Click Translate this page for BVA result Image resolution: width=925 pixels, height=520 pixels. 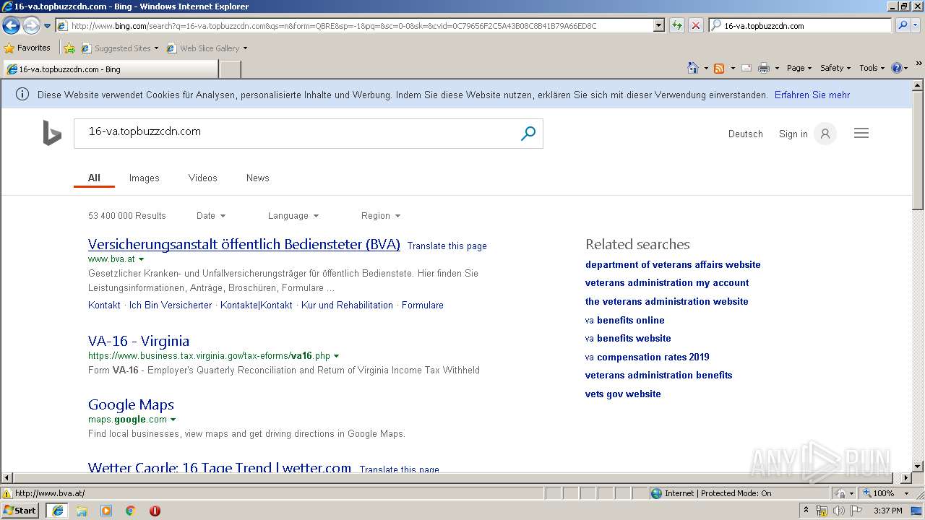pos(447,246)
